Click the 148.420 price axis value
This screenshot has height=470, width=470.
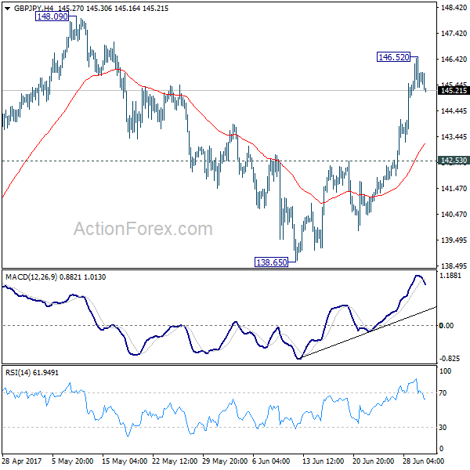[x=454, y=8]
